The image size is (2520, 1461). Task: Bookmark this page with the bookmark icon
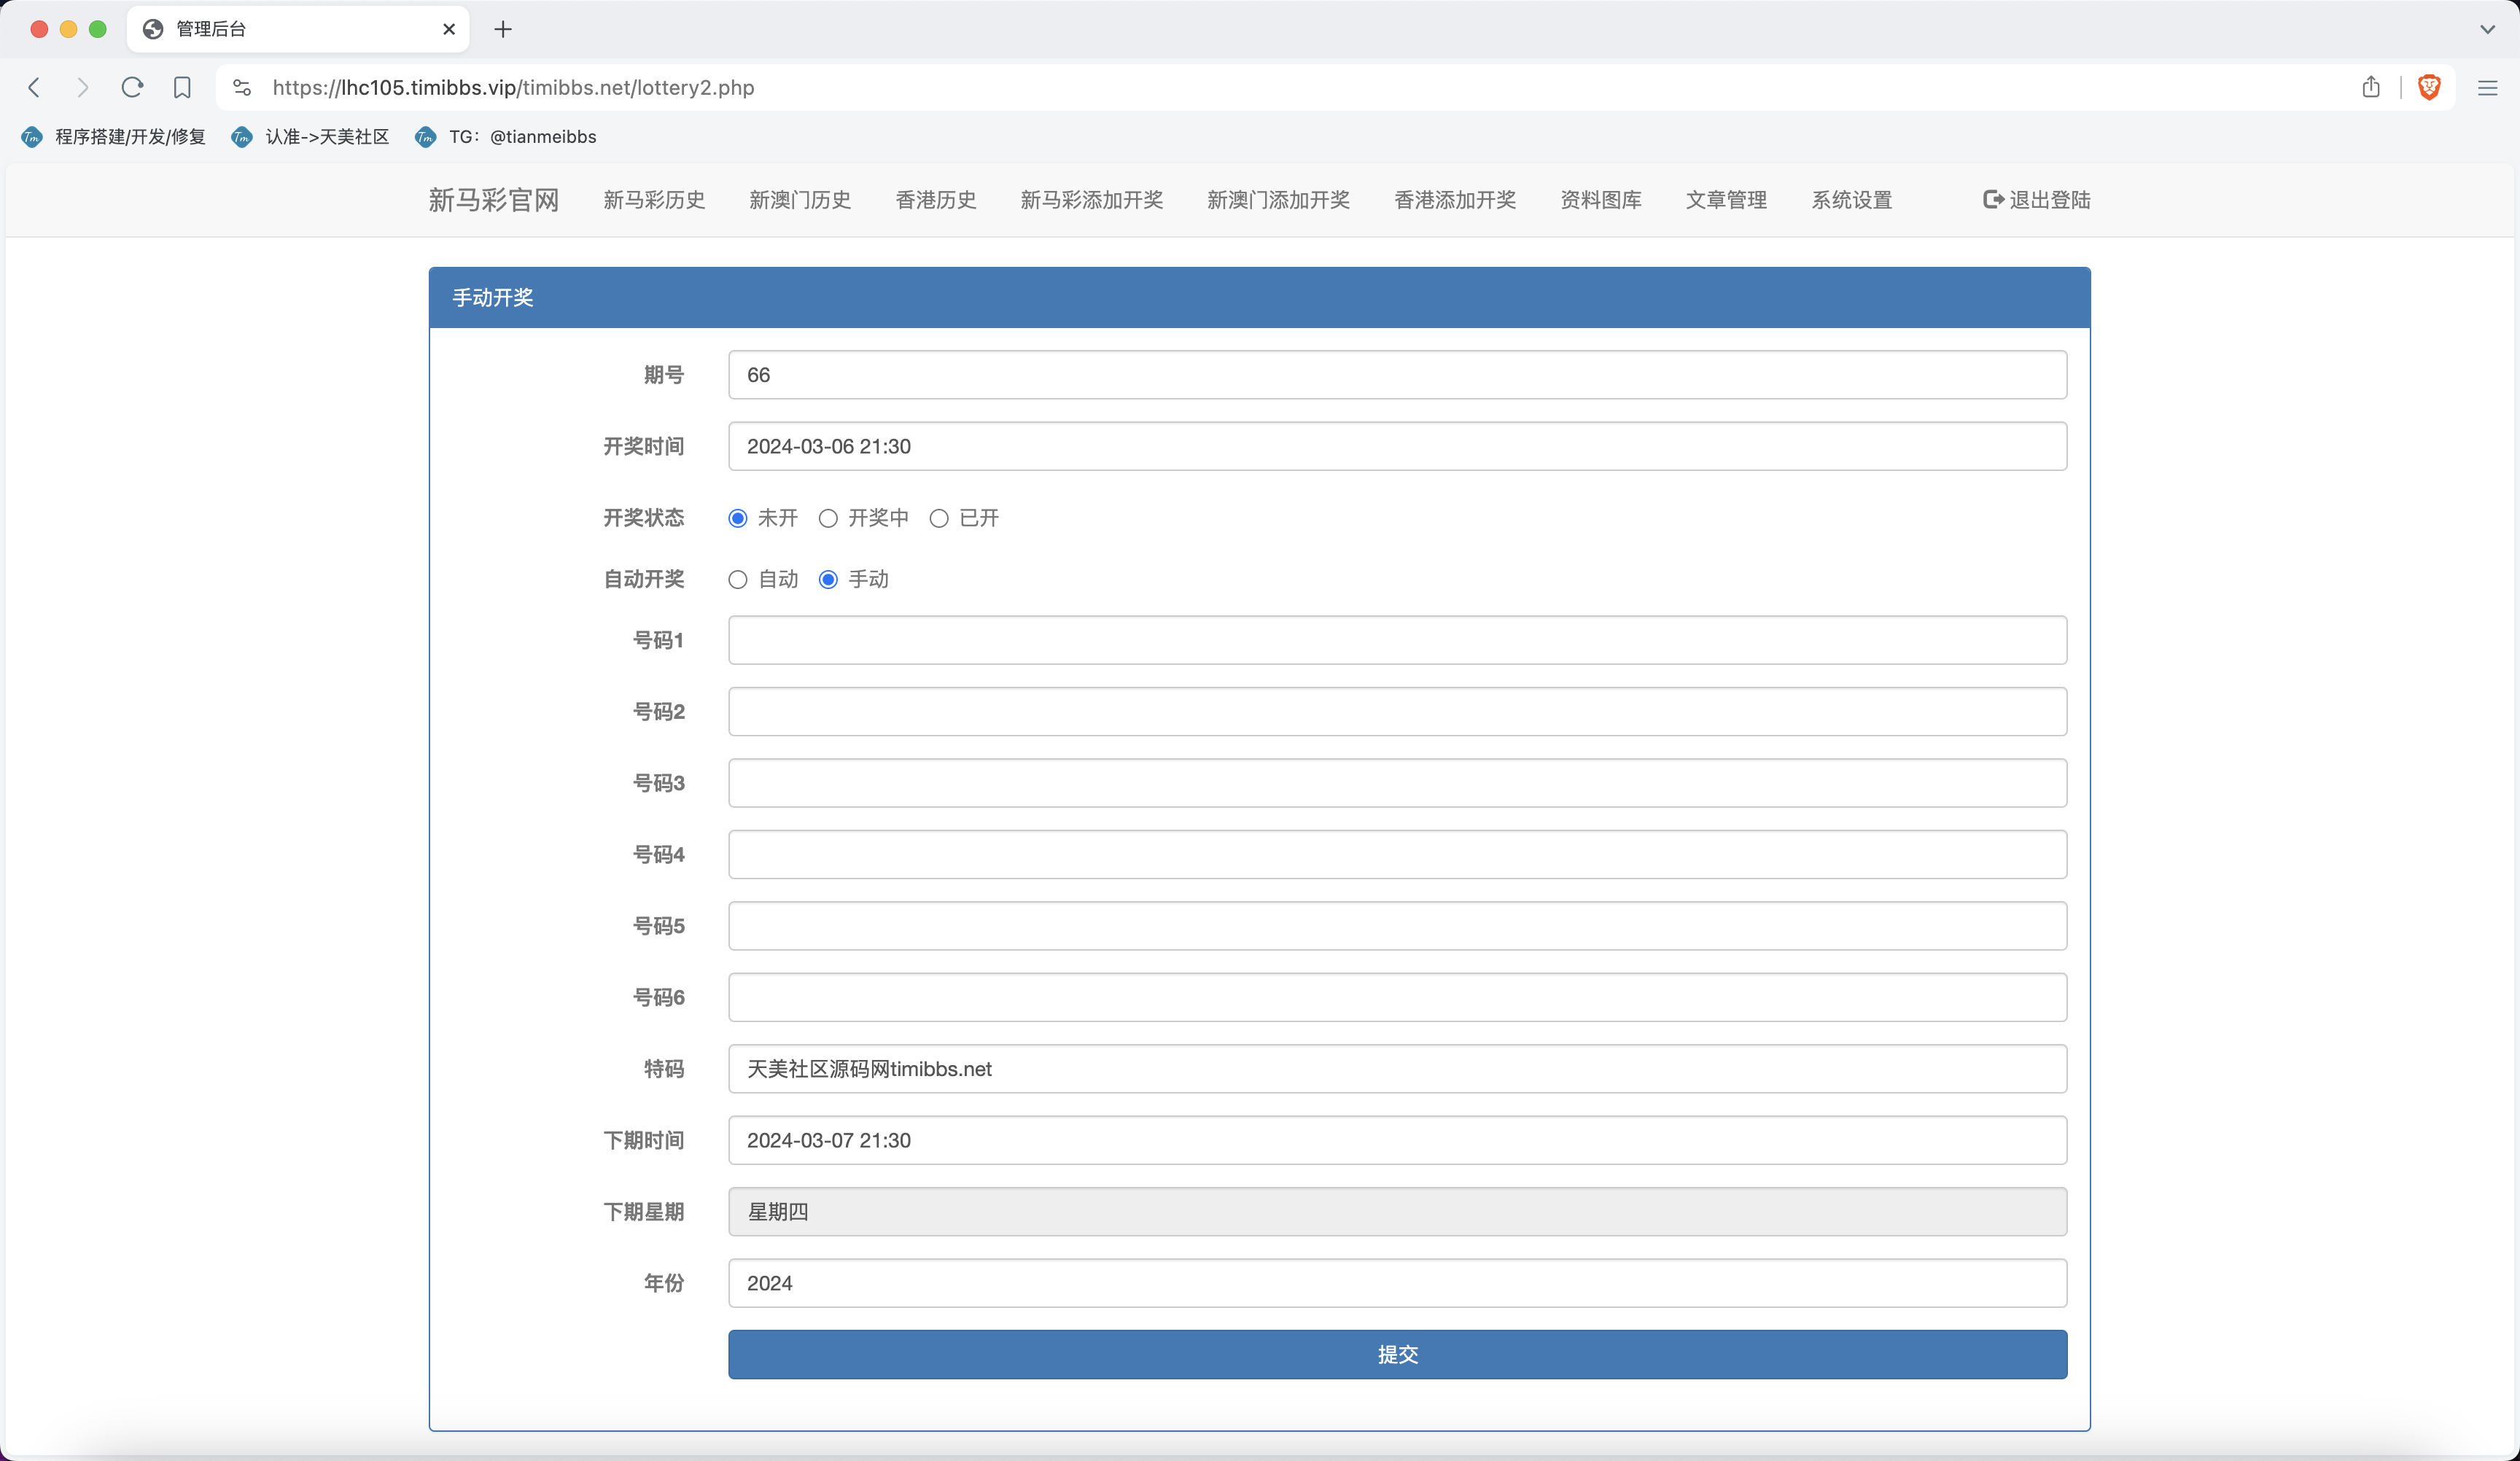pyautogui.click(x=182, y=87)
